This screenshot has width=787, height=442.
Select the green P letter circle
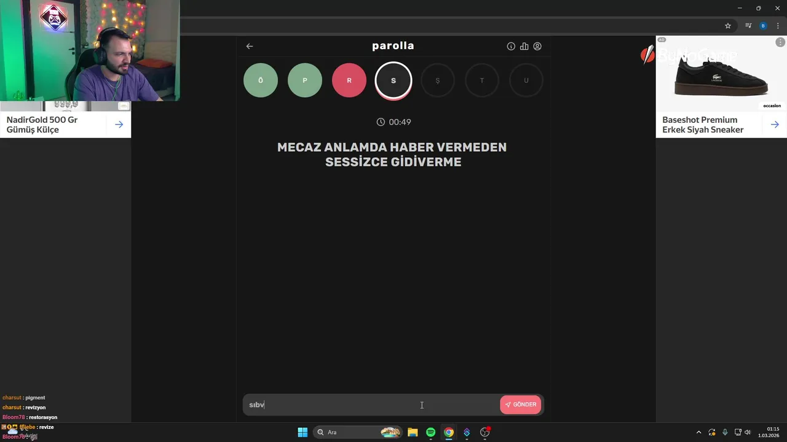coord(305,80)
